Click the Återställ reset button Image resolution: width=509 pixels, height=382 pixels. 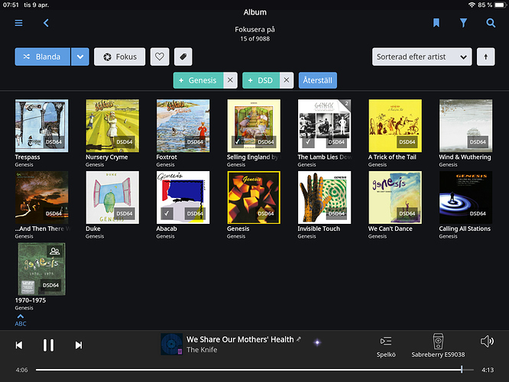pyautogui.click(x=317, y=80)
